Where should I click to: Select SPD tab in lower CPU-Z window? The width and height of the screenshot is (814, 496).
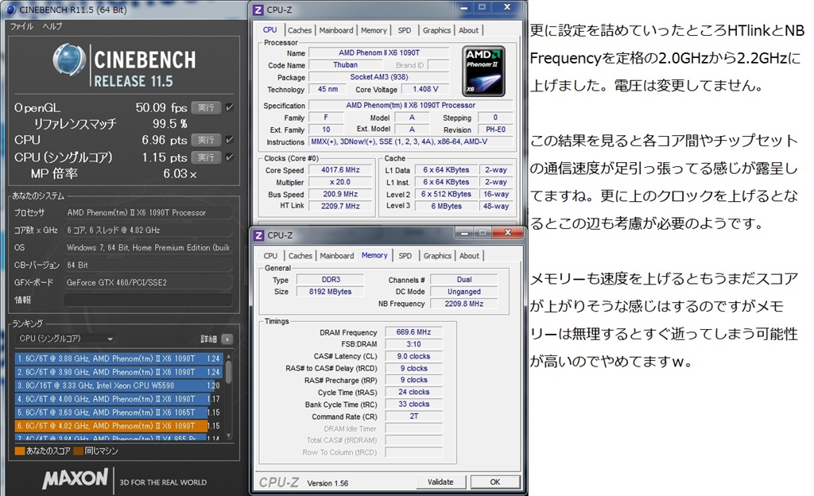pos(405,256)
